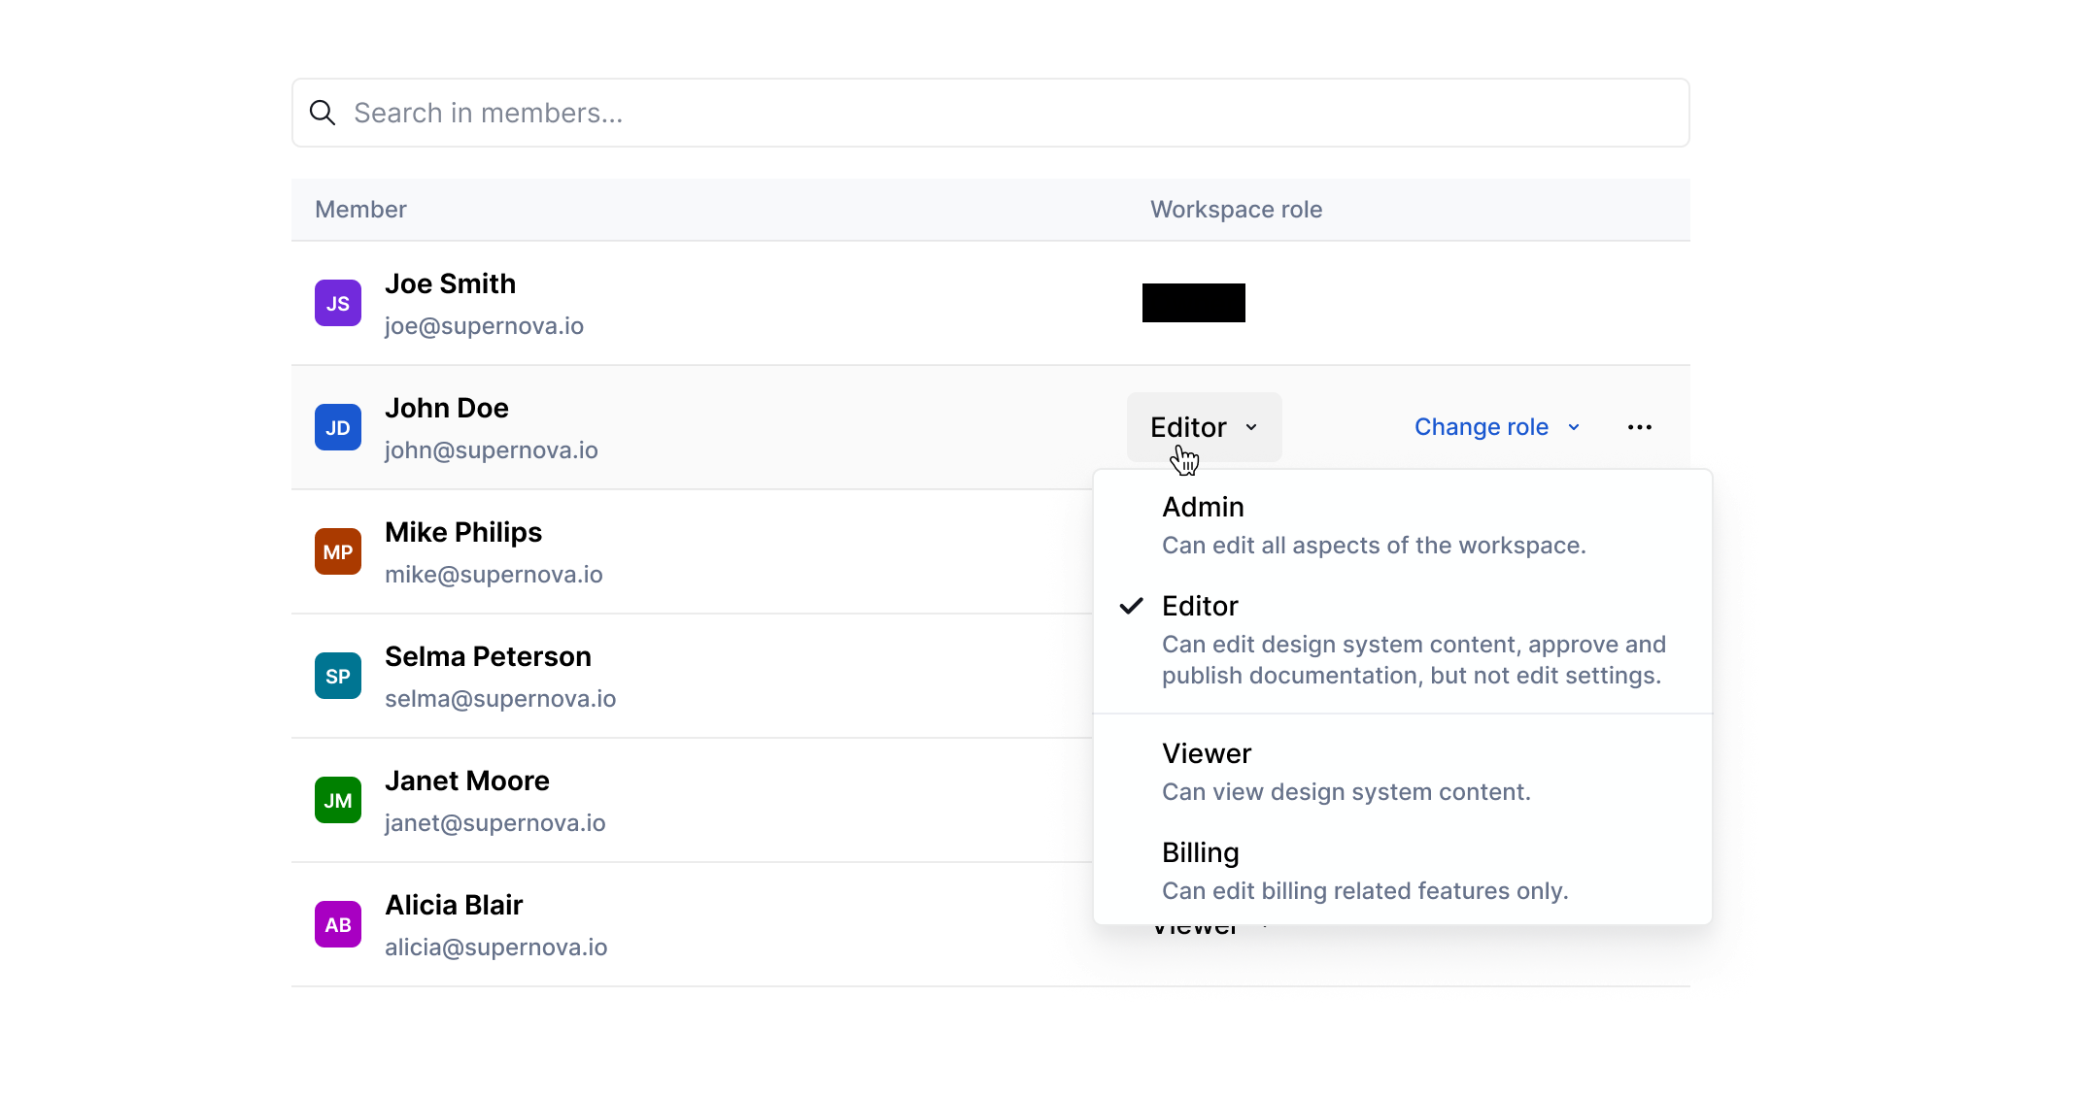Open joe@supernova.io email link

tap(484, 326)
